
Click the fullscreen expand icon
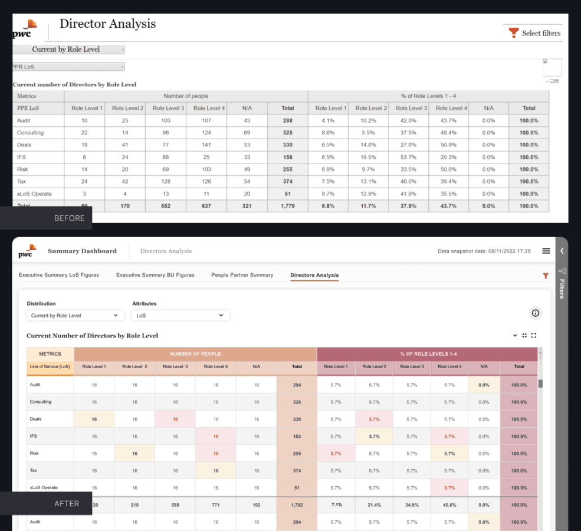534,336
